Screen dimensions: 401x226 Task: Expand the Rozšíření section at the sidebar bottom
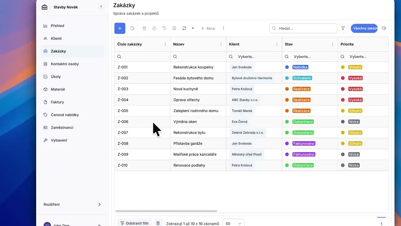pos(71,204)
